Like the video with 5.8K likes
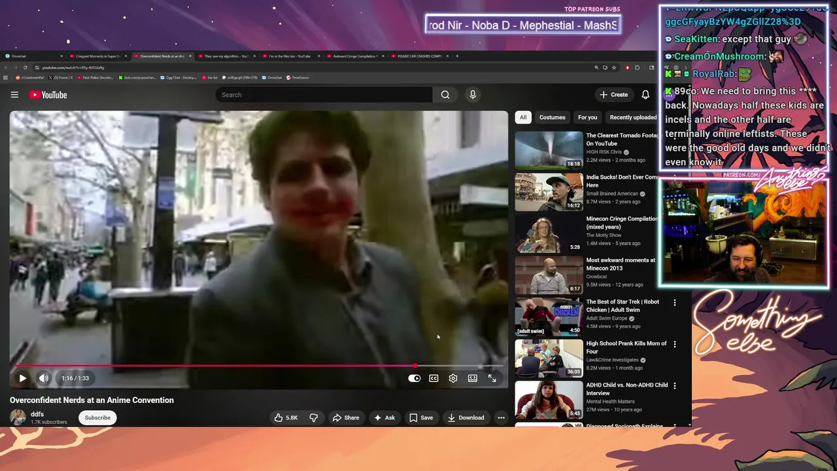Viewport: 837px width, 471px height. (286, 417)
